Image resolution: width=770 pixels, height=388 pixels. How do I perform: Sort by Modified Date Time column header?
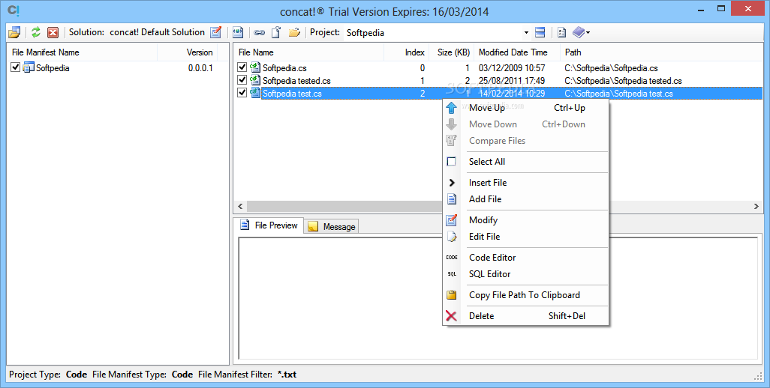tap(518, 52)
